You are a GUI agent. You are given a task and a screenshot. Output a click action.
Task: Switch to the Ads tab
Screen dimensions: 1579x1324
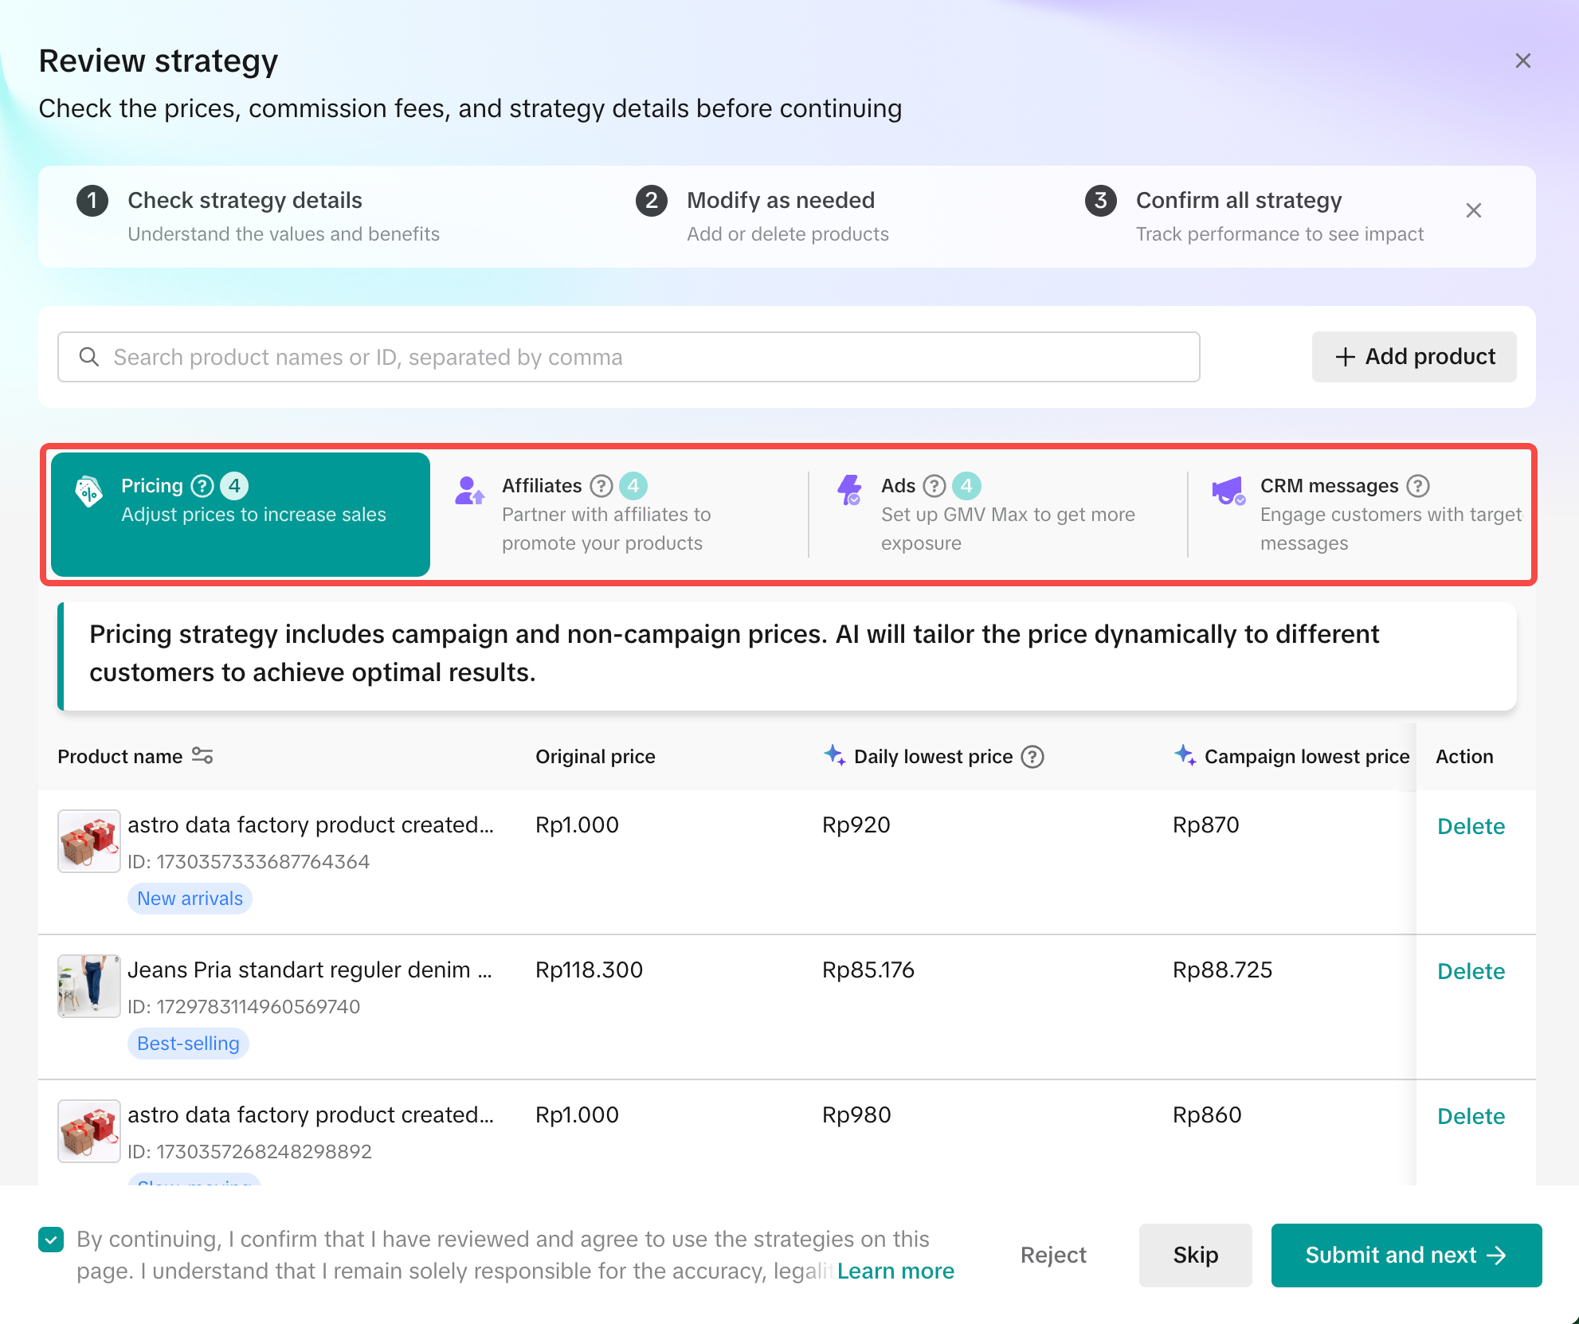[996, 514]
